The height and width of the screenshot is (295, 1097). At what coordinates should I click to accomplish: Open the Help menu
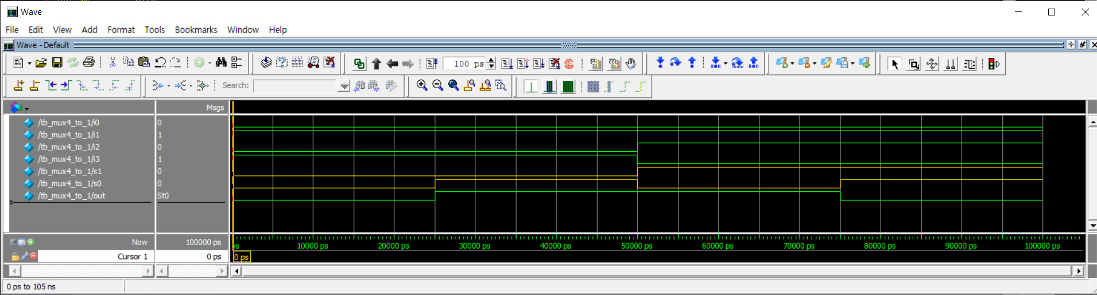click(x=278, y=30)
